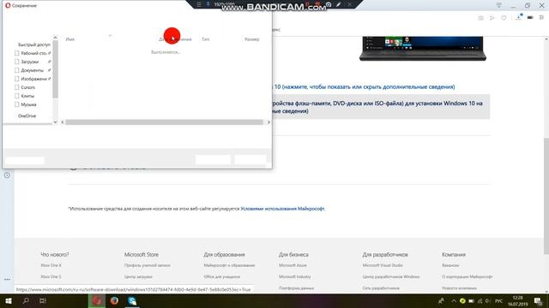Open the Action Center notifications icon
Image resolution: width=549 pixels, height=308 pixels.
click(x=538, y=301)
